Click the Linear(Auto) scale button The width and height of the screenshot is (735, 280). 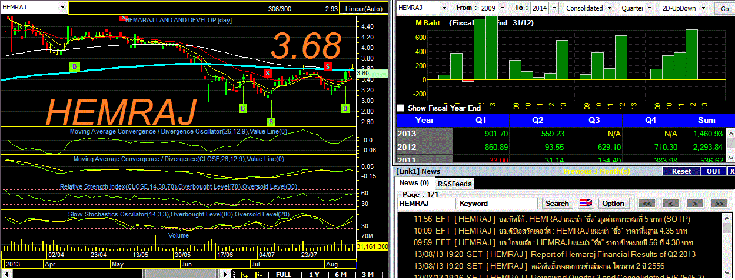[x=363, y=9]
